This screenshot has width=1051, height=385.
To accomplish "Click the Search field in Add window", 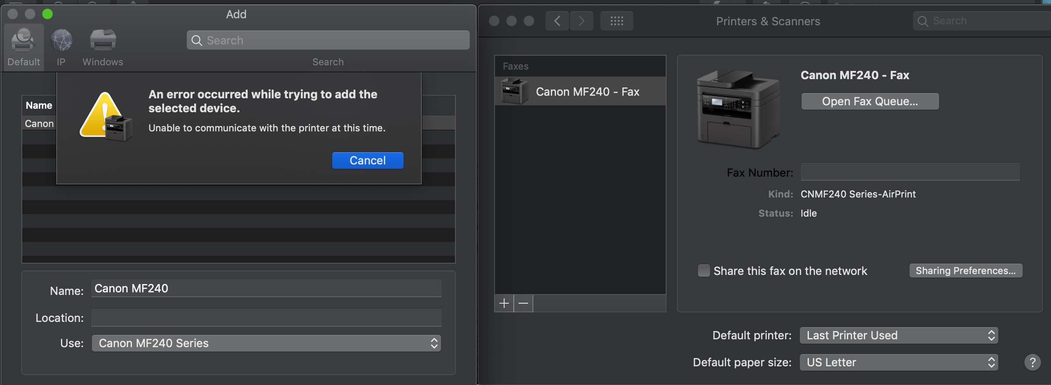I will tap(328, 40).
